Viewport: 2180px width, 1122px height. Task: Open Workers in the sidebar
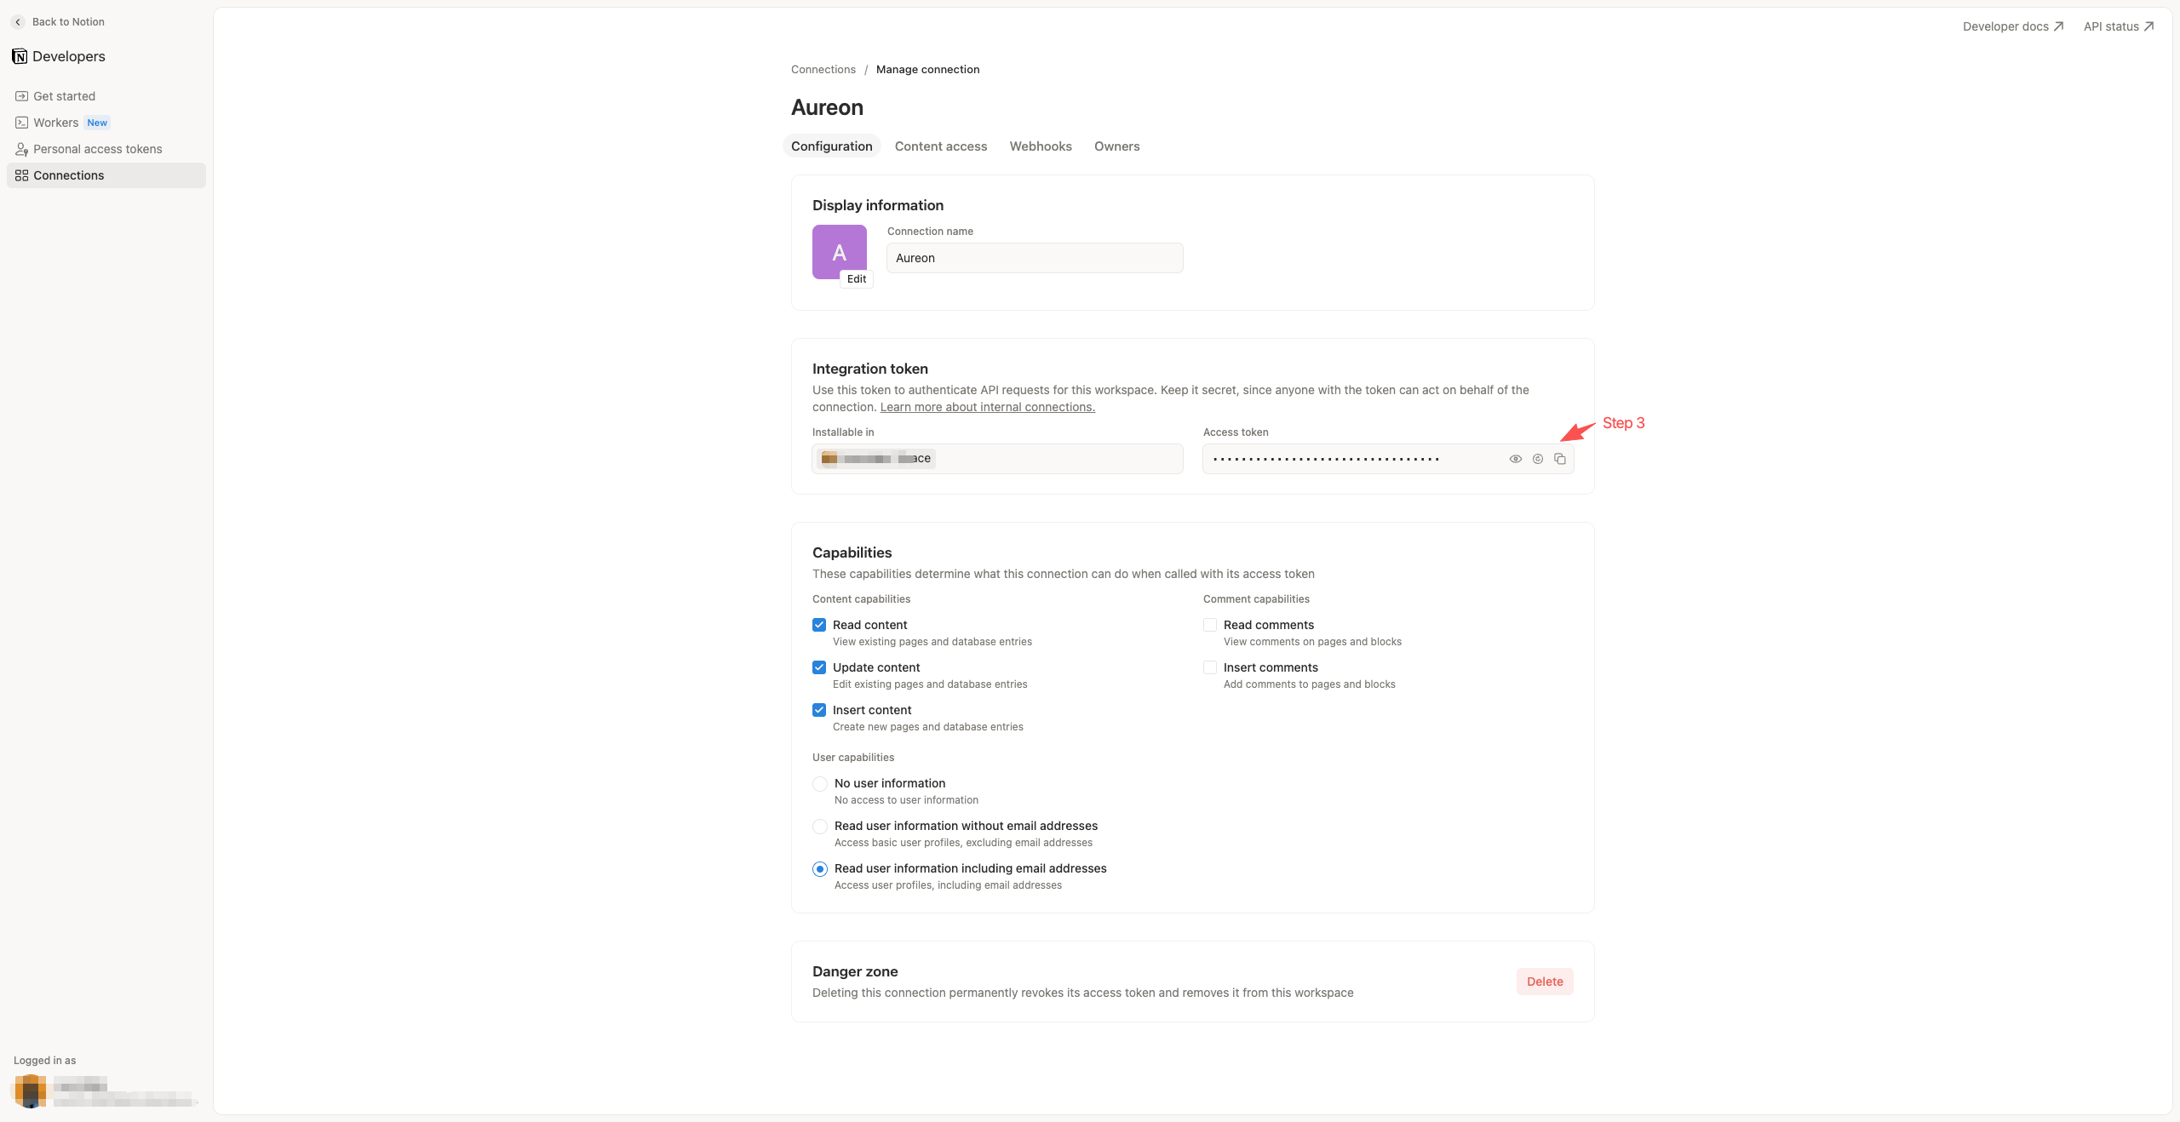point(106,123)
